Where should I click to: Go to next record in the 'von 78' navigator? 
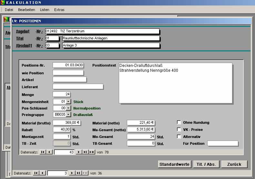(78, 152)
